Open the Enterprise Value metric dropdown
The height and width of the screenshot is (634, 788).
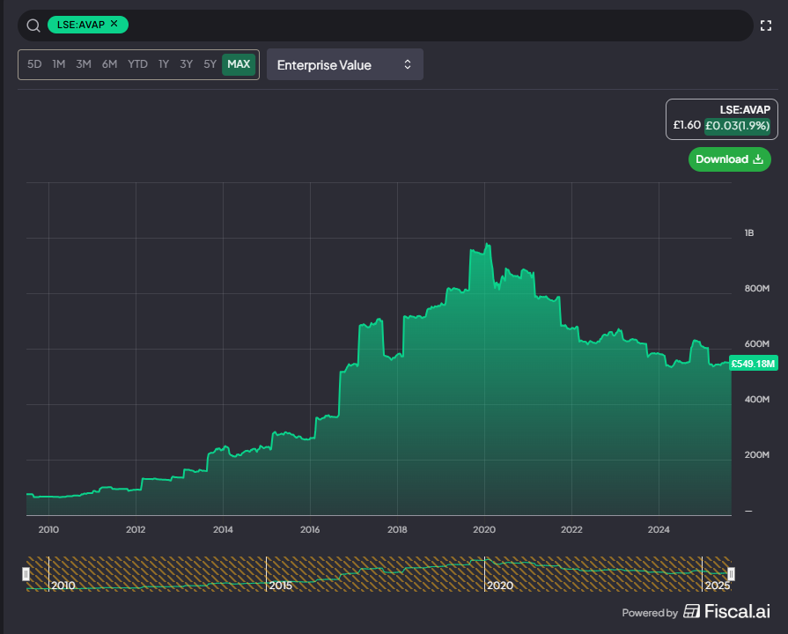(x=344, y=63)
